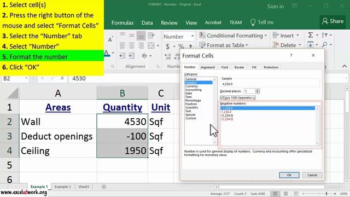This screenshot has width=350, height=197.
Task: Open the Insert cells dropdown arrow
Action: [x=297, y=36]
